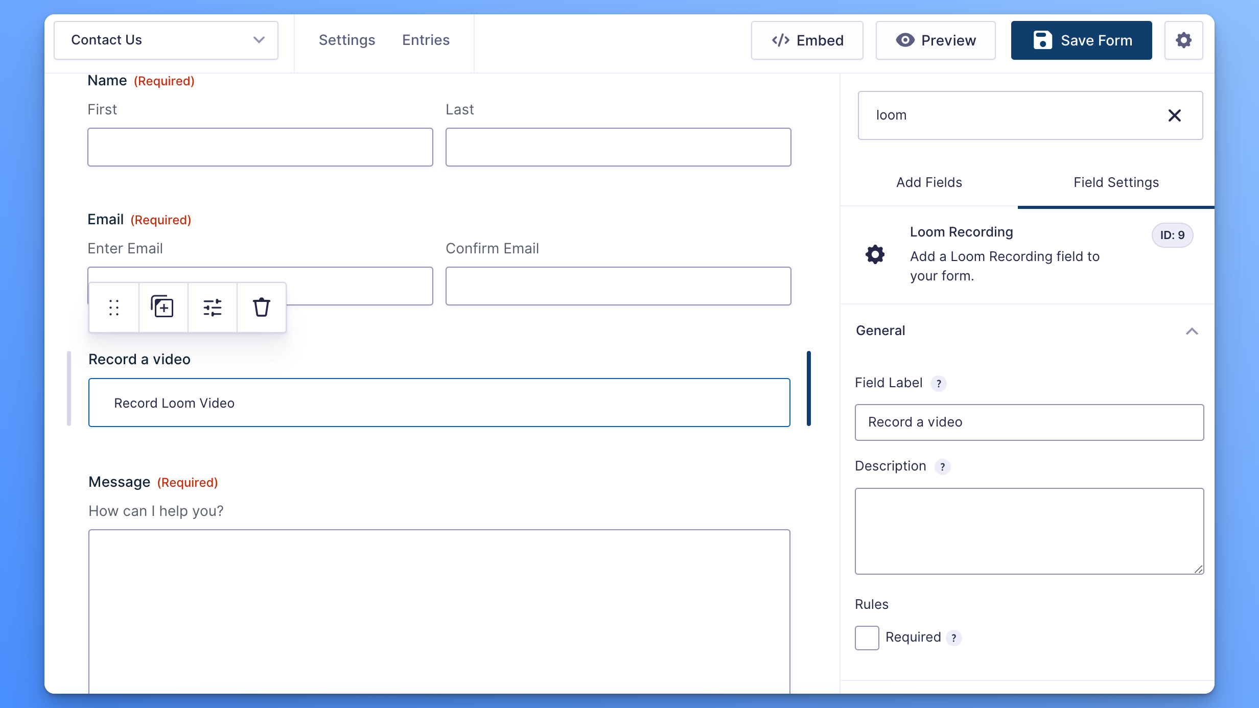This screenshot has height=708, width=1259.
Task: Click the Last name input
Action: (618, 147)
